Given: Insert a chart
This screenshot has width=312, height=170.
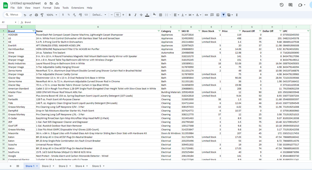Looking at the screenshot, I should click(218, 15).
